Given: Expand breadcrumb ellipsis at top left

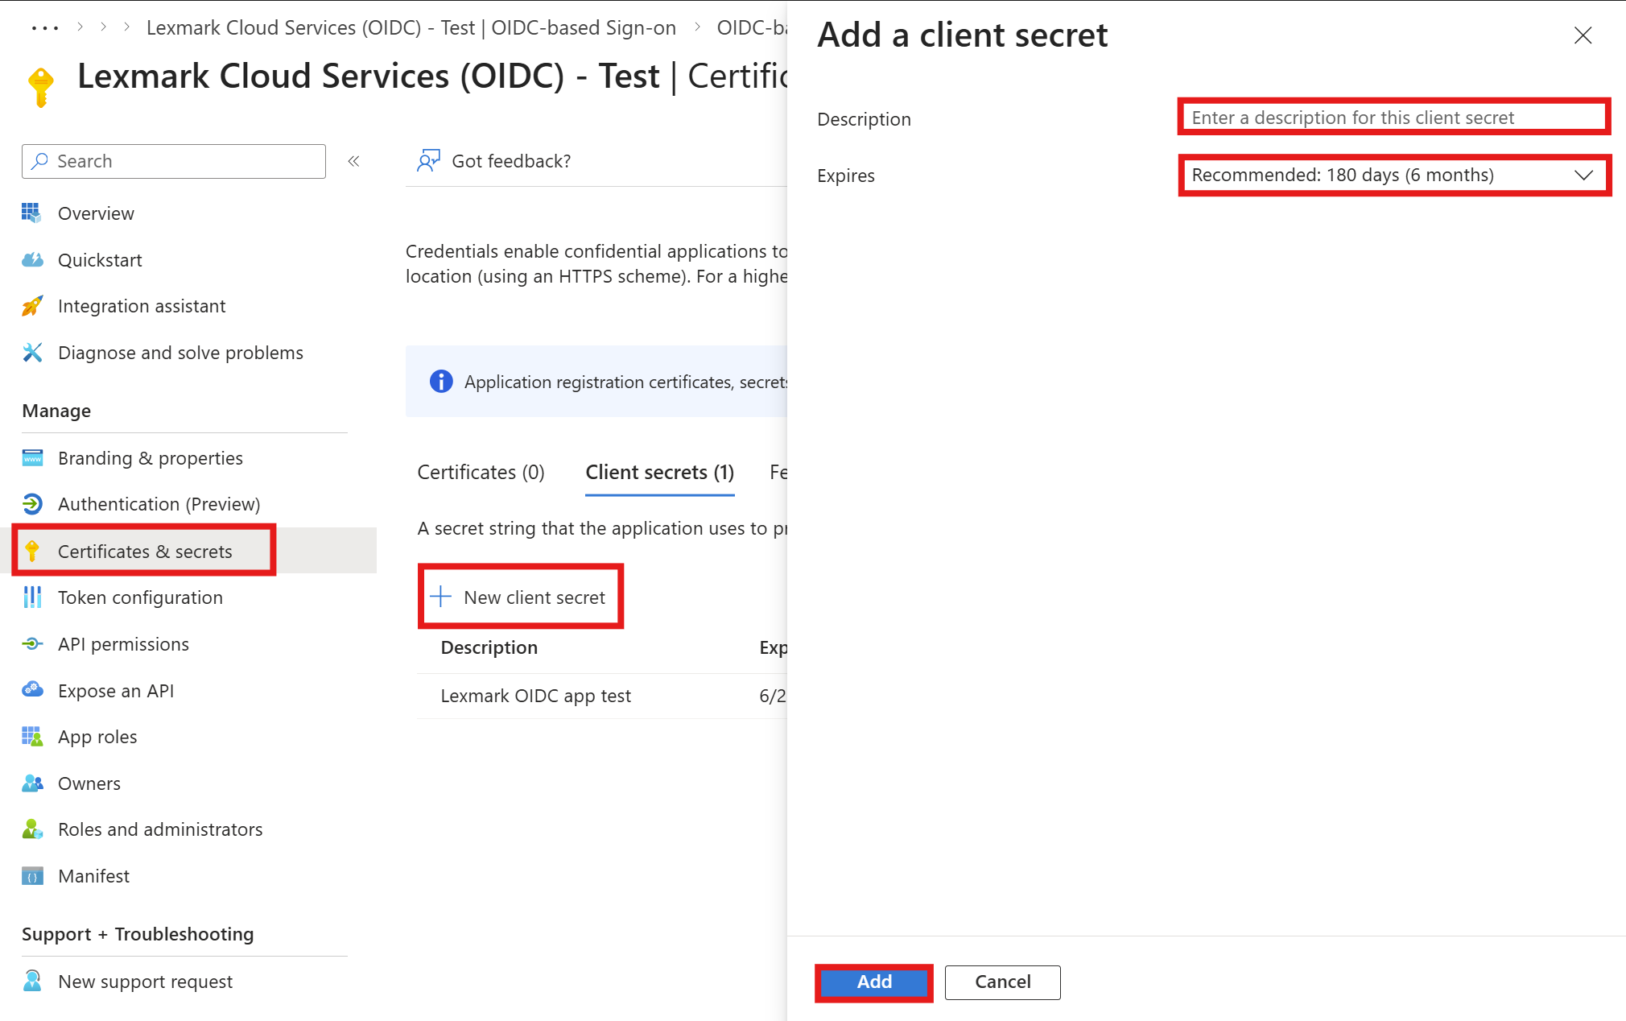Looking at the screenshot, I should (45, 28).
